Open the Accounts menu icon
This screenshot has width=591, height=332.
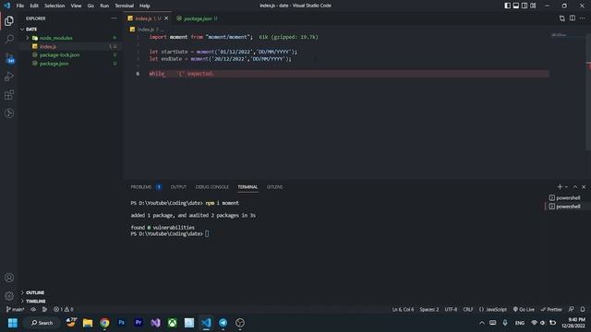9,278
